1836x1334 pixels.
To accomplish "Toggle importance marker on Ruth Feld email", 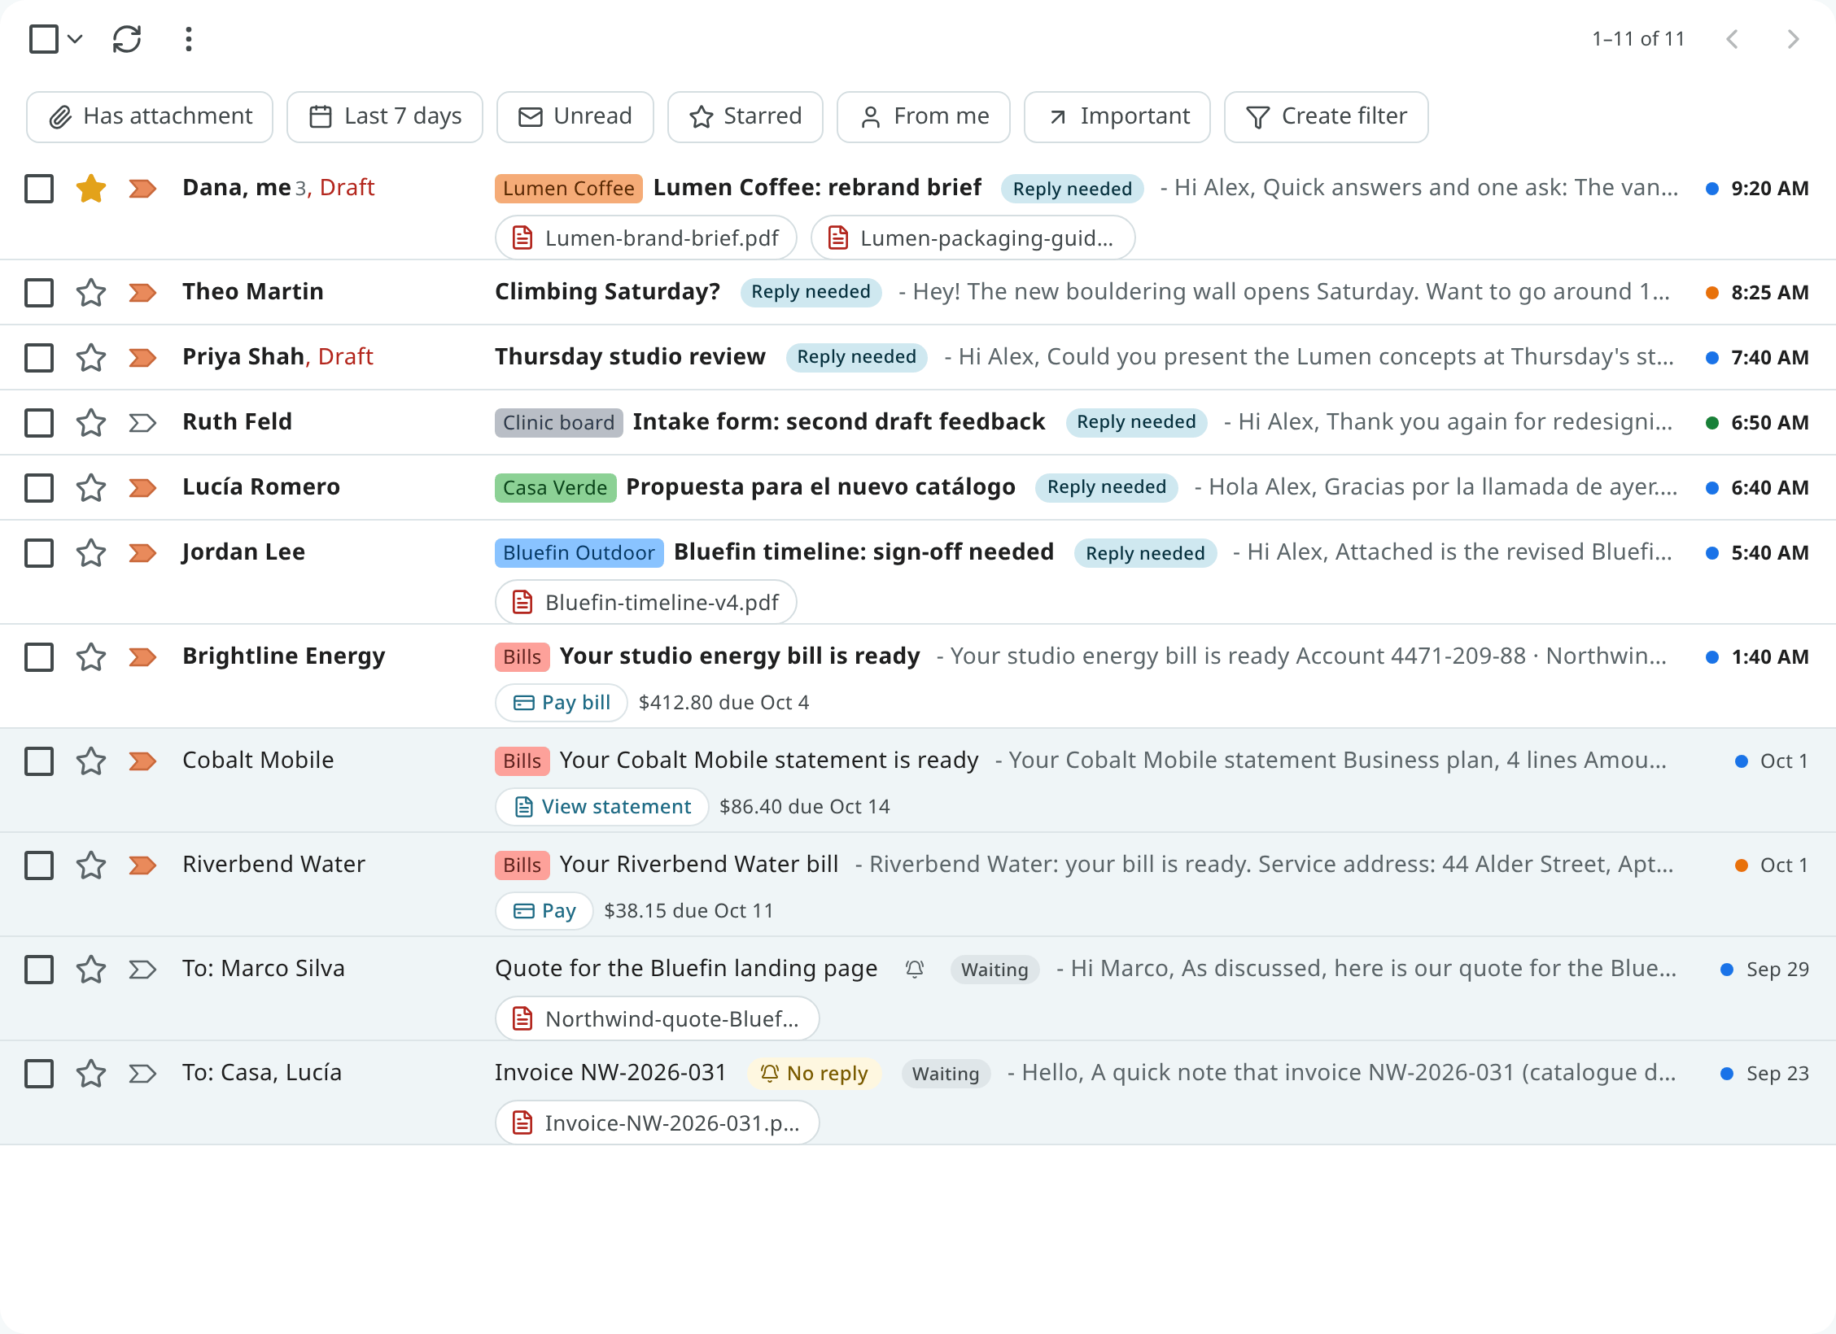I will (142, 422).
